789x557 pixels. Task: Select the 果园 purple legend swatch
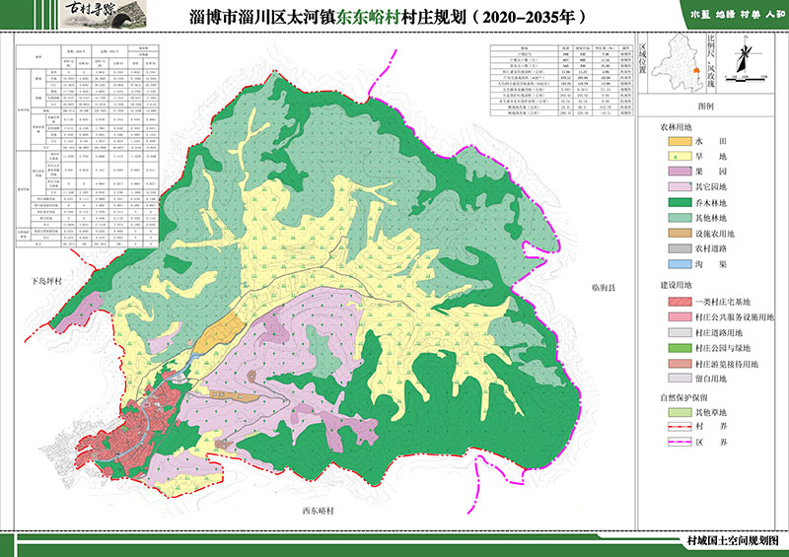[680, 172]
